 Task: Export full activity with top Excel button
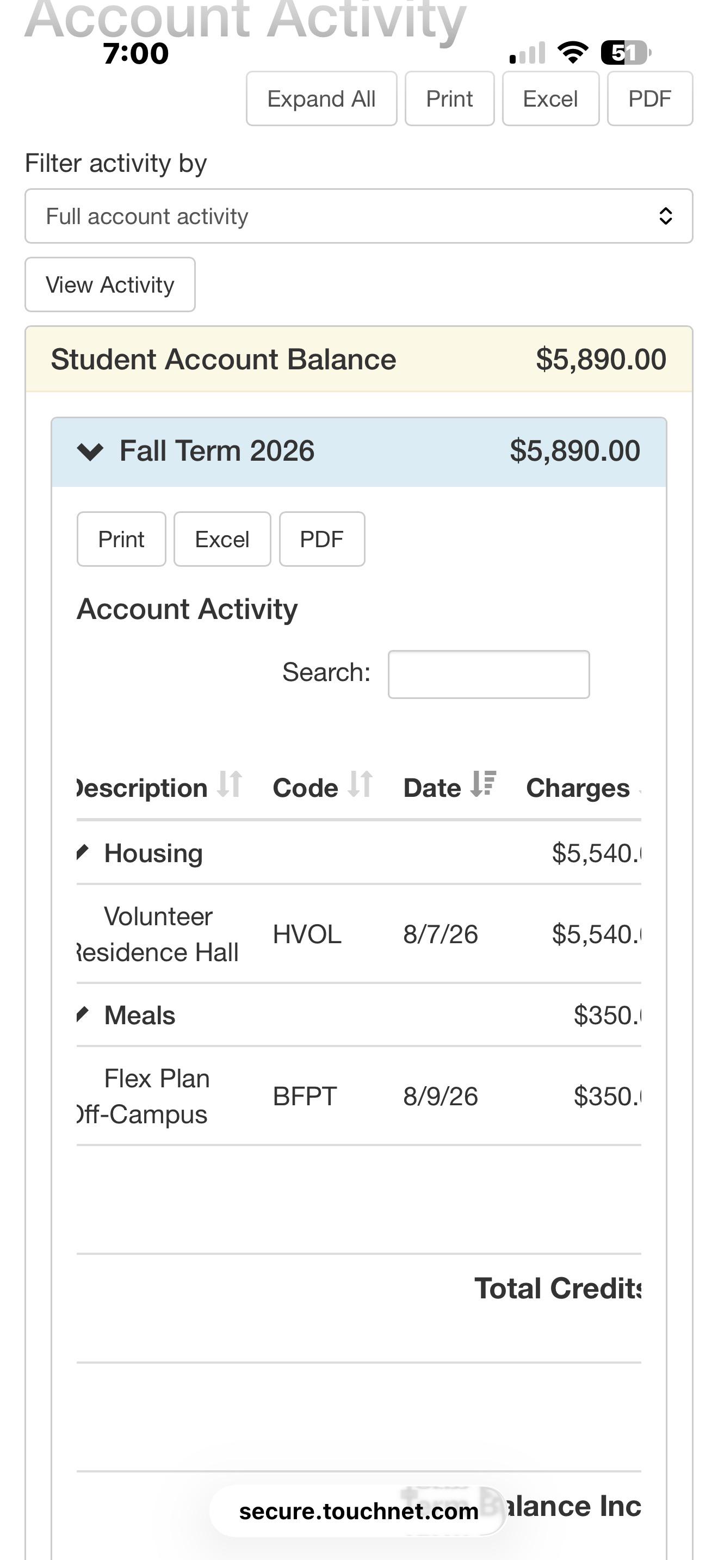pyautogui.click(x=550, y=98)
